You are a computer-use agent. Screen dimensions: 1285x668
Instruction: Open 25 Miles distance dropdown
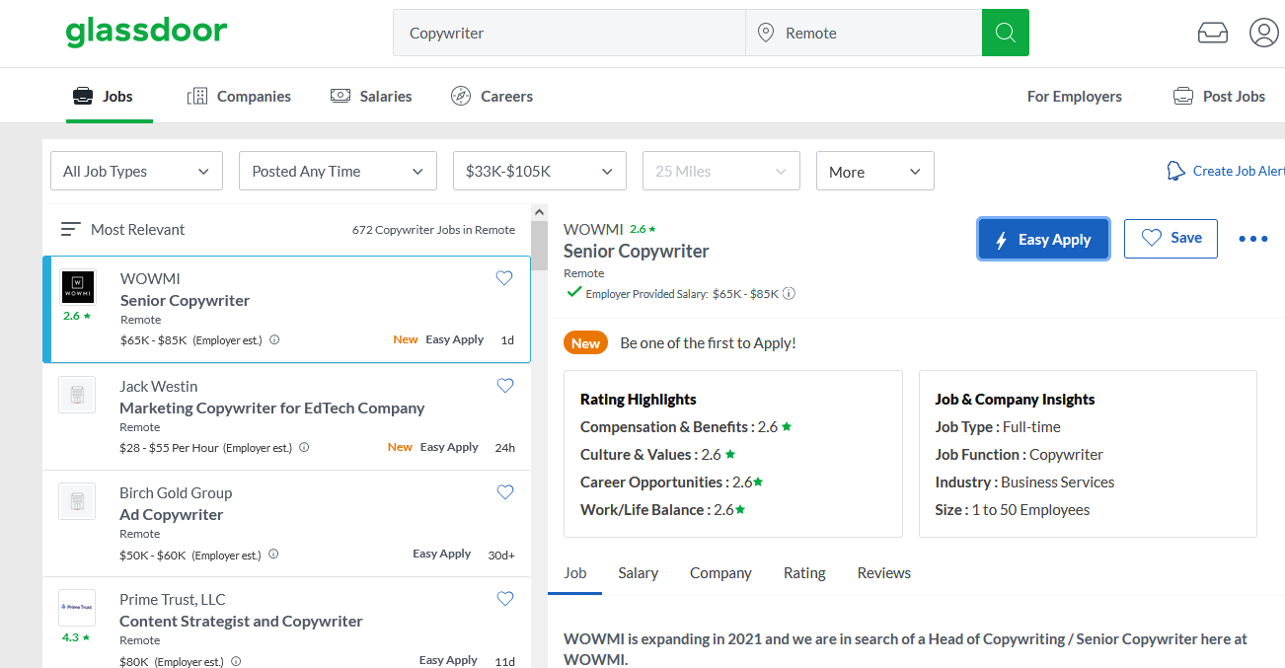pos(720,171)
